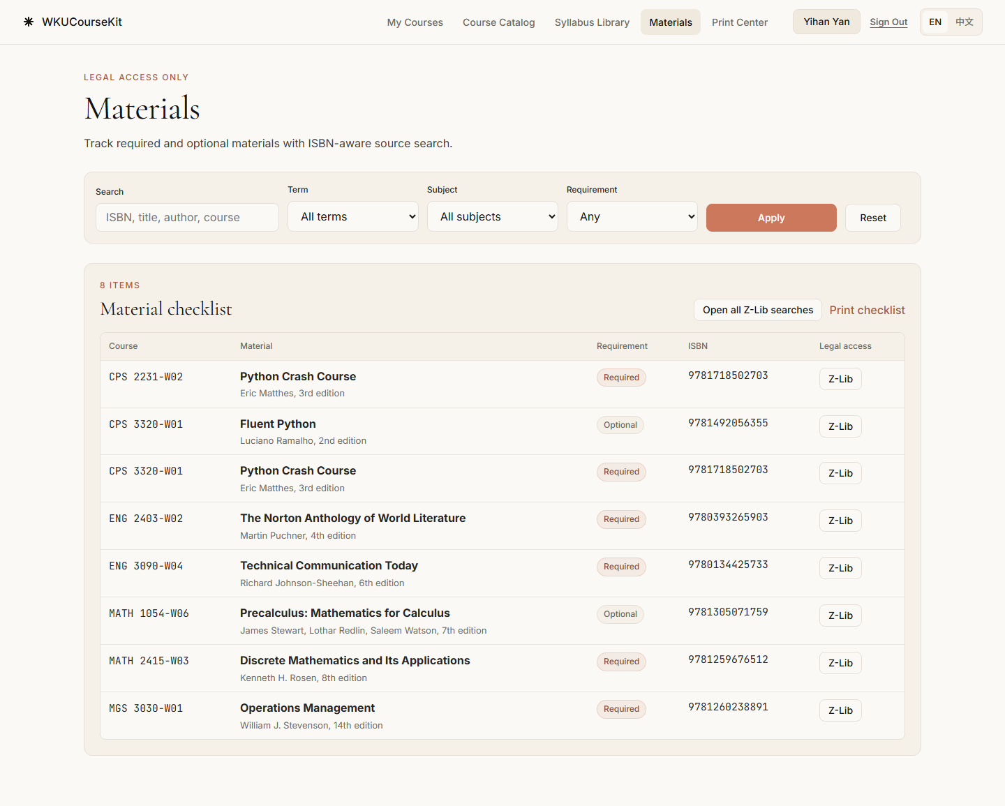Viewport: 1005px width, 806px height.
Task: Click ISBN 9780134425733
Action: [x=728, y=565]
